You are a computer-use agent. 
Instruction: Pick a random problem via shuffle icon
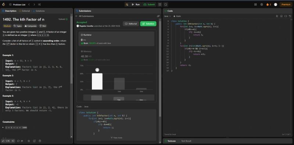click(x=39, y=4)
